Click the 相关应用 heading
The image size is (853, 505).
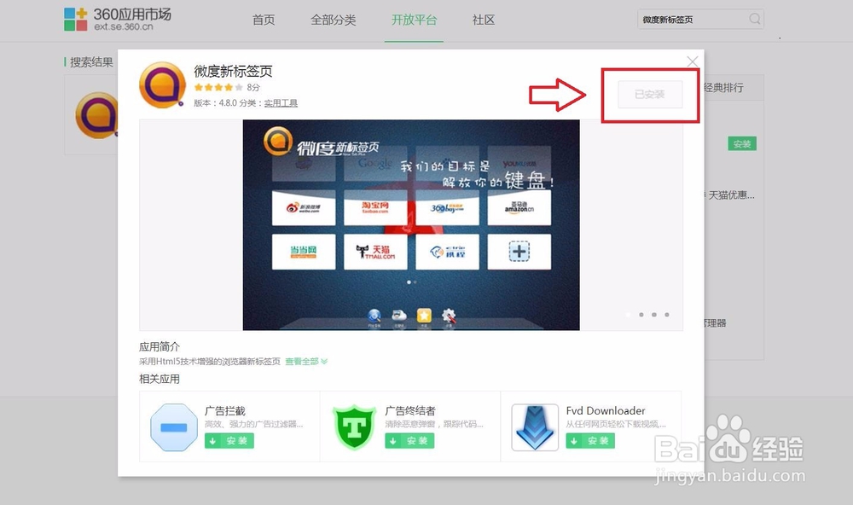pos(160,379)
